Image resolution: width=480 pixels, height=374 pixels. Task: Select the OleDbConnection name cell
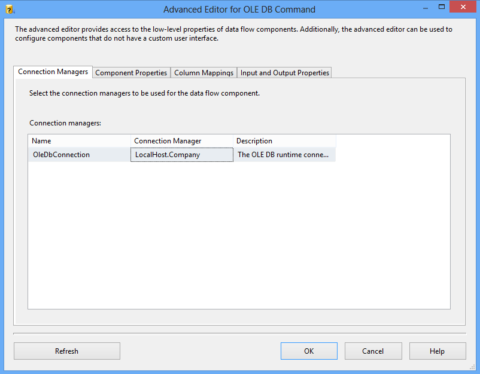point(80,155)
